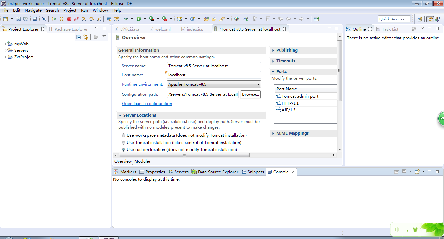444x239 pixels.
Task: Click the Open Task toolbar icon
Action: pyautogui.click(x=214, y=19)
